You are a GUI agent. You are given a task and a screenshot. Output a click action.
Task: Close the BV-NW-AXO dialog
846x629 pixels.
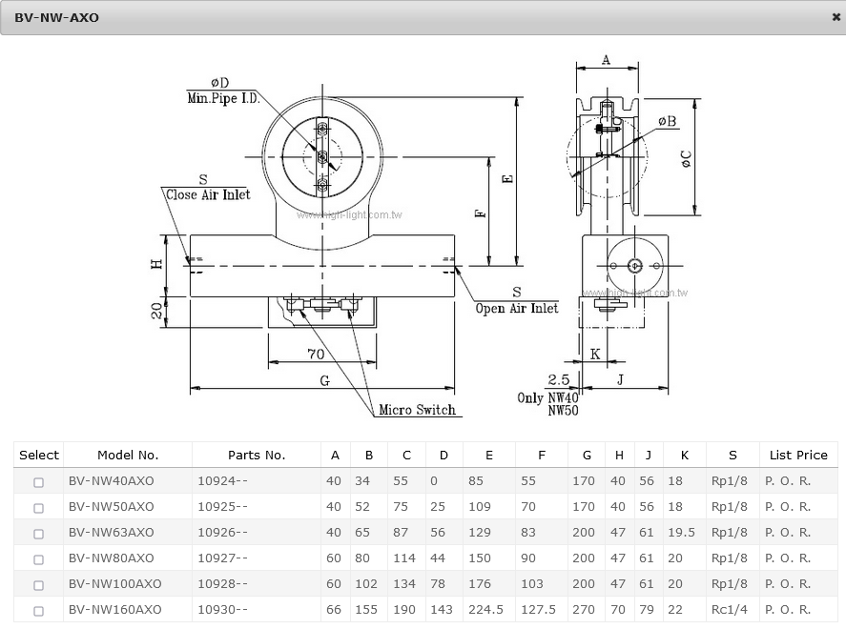point(836,17)
